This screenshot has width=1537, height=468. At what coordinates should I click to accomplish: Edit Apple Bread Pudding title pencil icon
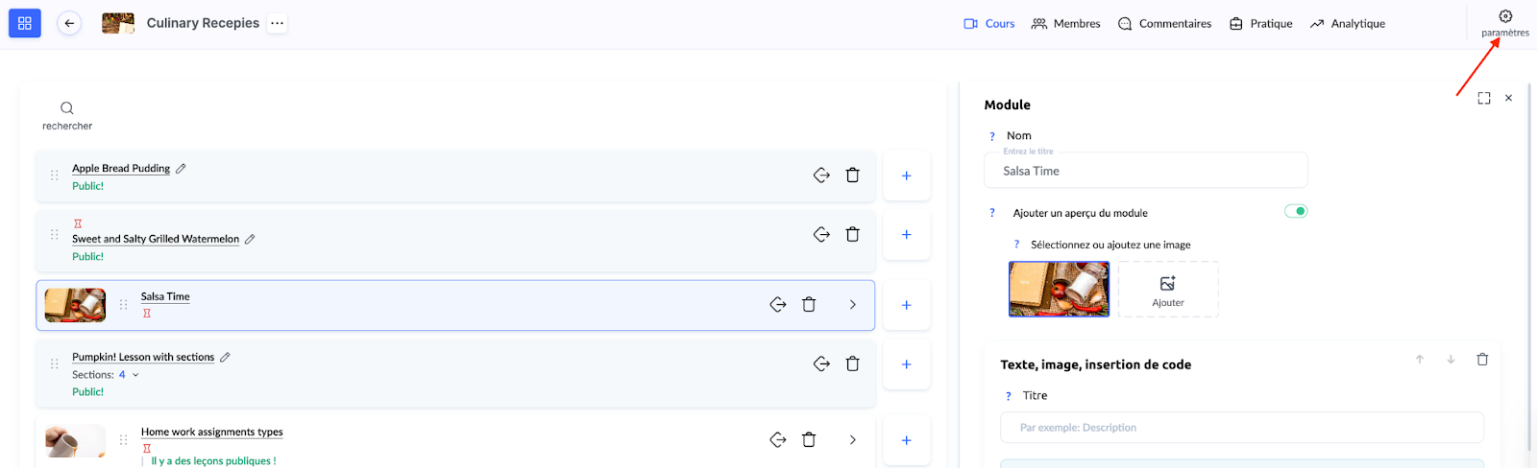tap(181, 169)
